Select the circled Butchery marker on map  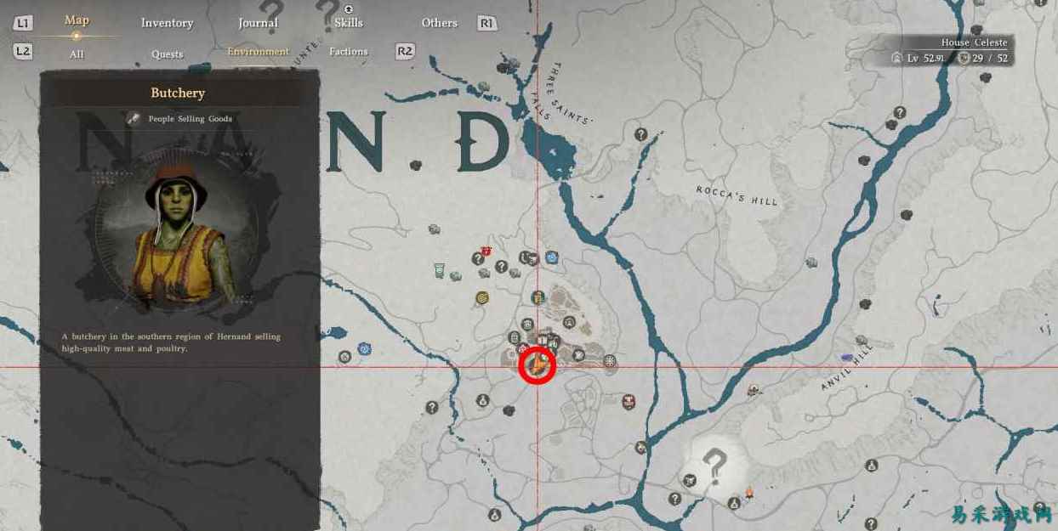(538, 366)
